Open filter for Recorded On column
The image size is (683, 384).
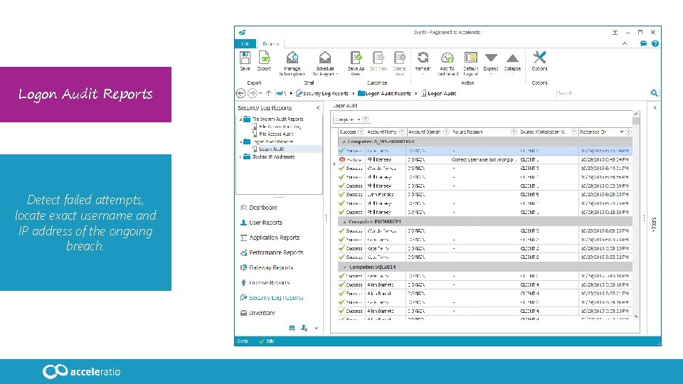[628, 132]
